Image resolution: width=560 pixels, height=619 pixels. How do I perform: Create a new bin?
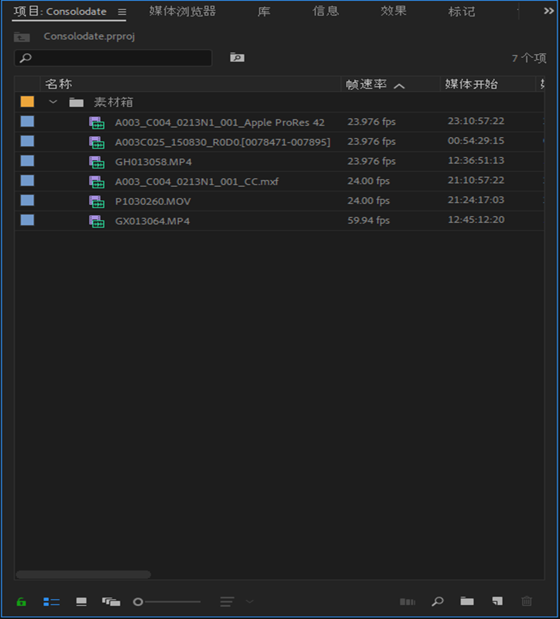tap(467, 601)
